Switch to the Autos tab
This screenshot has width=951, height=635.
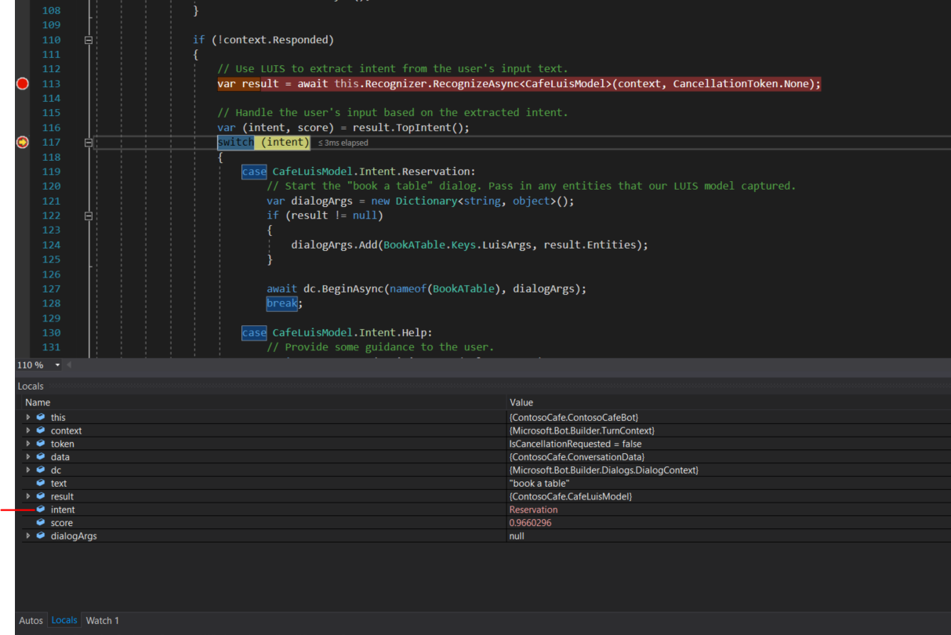pyautogui.click(x=31, y=620)
